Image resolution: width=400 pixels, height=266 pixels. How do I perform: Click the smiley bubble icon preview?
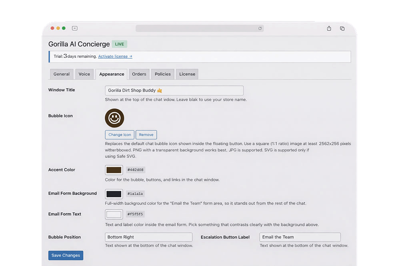114,118
